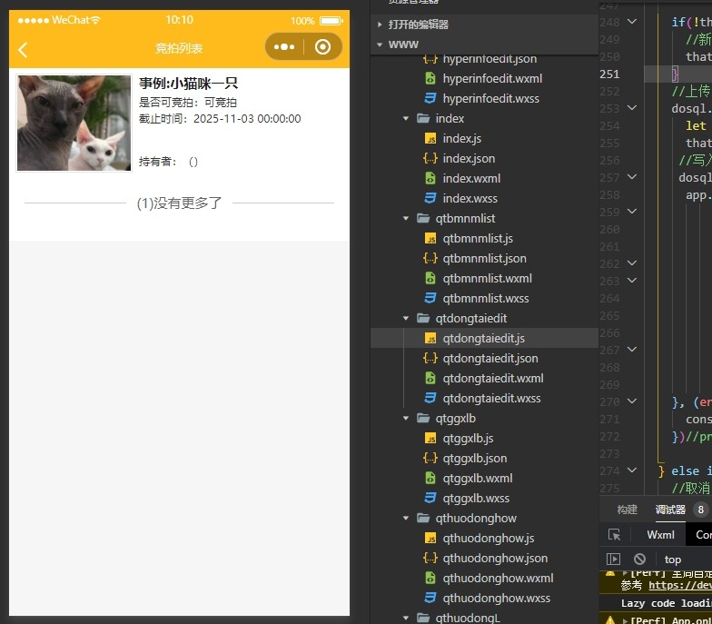Fold code at line 248
Screen dimensions: 712x624
632,22
